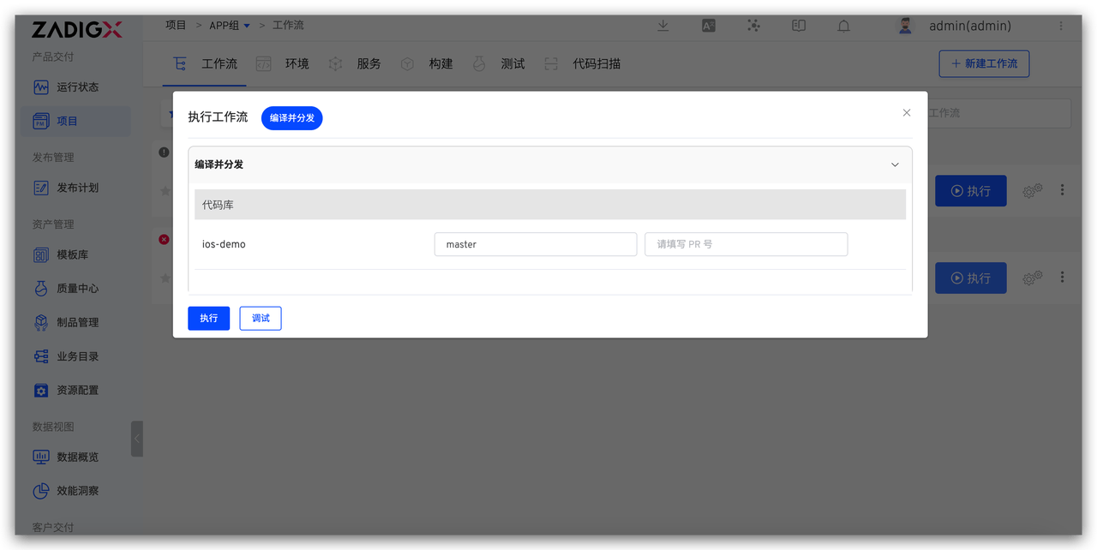
Task: Collapse the left sidebar handle
Action: (x=136, y=439)
